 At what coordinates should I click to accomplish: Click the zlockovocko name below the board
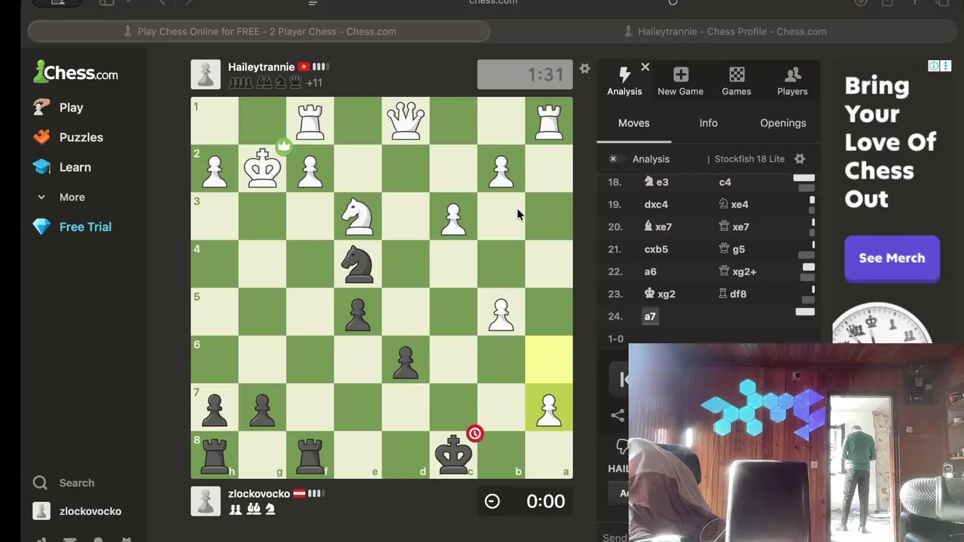(259, 494)
